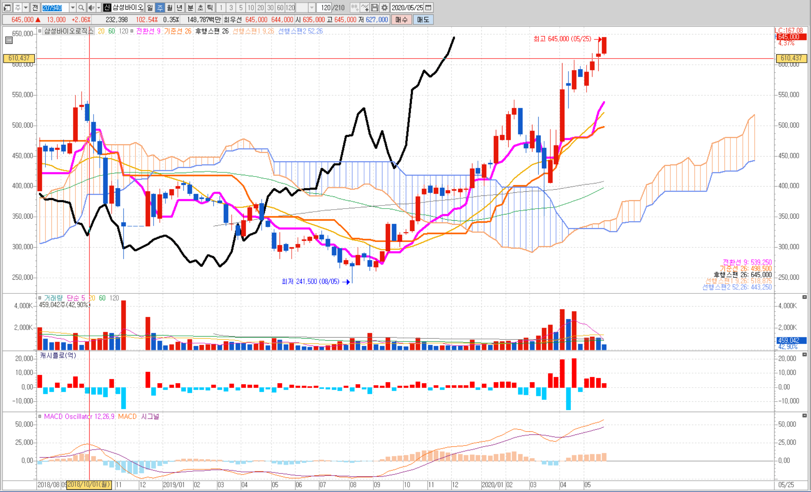Open the date picker calendar icon
The height and width of the screenshot is (492, 811).
[428, 8]
